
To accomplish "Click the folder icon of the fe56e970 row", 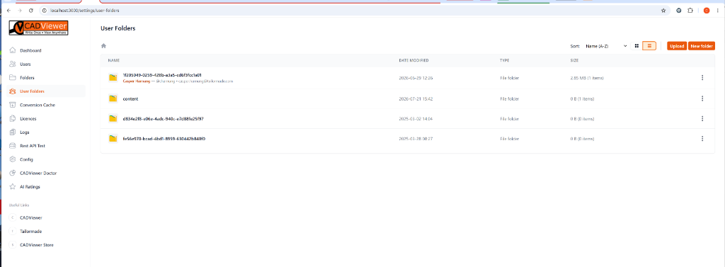I will 113,138.
